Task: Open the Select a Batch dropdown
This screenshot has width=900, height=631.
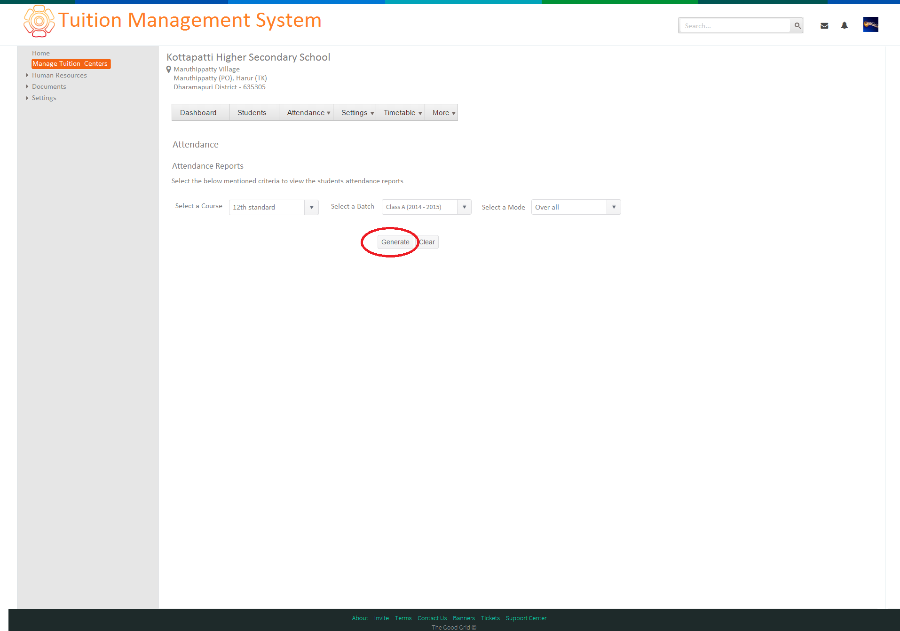Action: point(426,207)
